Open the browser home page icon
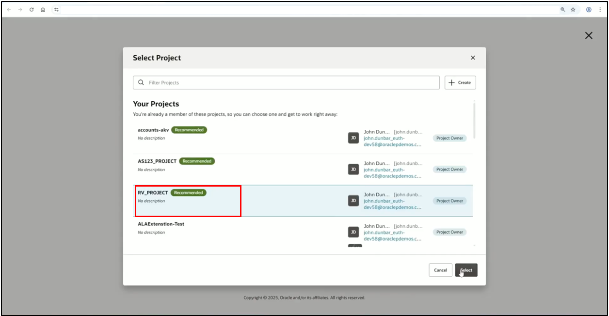The height and width of the screenshot is (316, 609). 43,9
